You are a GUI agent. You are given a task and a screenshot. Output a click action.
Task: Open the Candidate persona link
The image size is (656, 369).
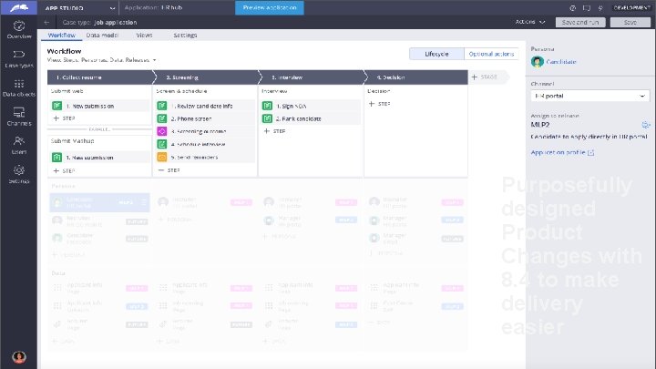pos(561,62)
